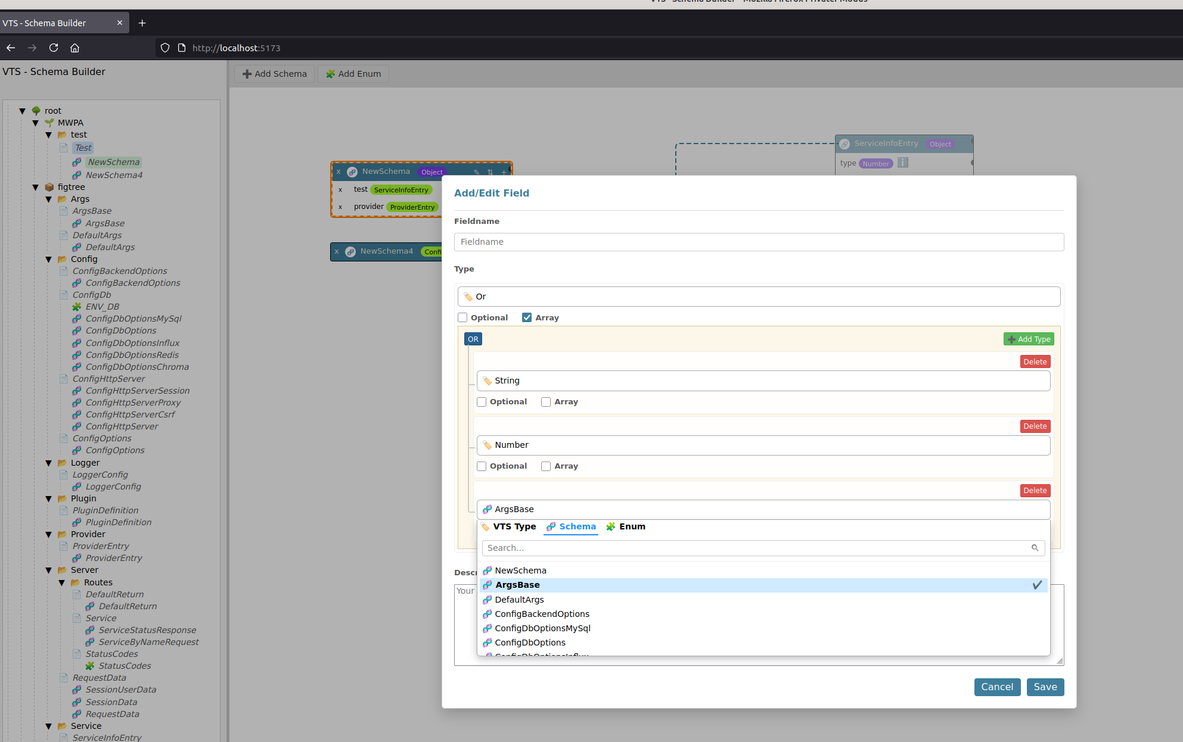Uncheck the top-level Array checkbox
The width and height of the screenshot is (1183, 742).
[x=527, y=317]
